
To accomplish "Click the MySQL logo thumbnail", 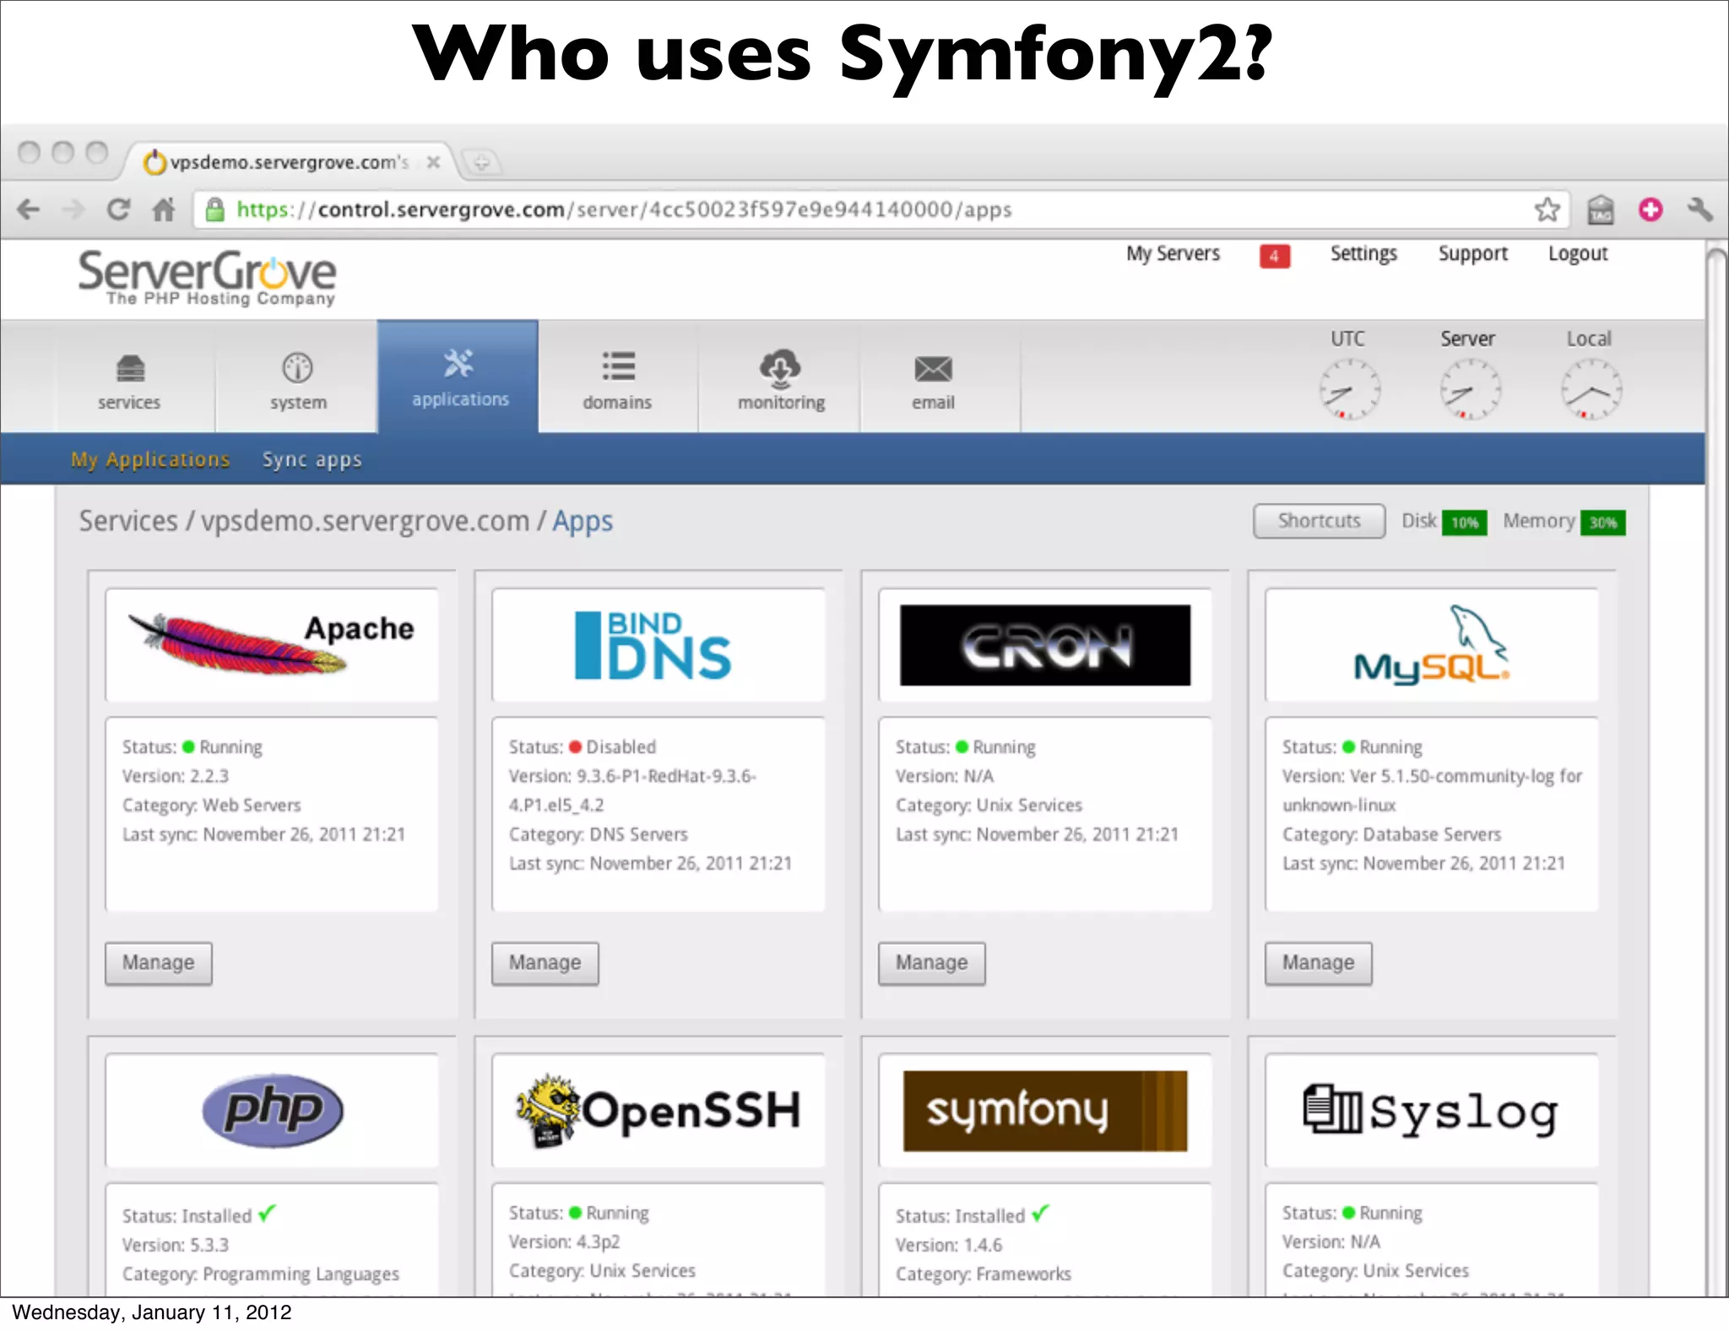I will [x=1432, y=645].
